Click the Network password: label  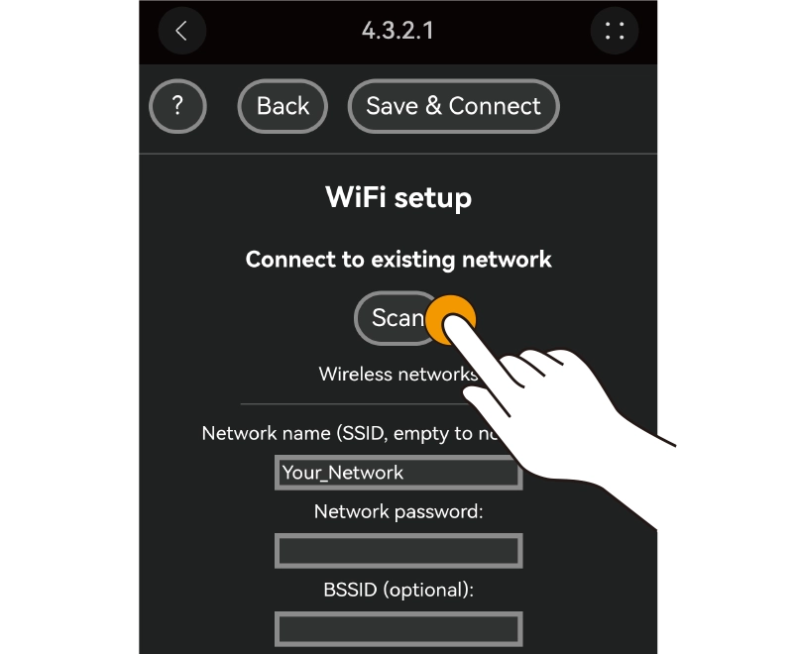tap(398, 512)
